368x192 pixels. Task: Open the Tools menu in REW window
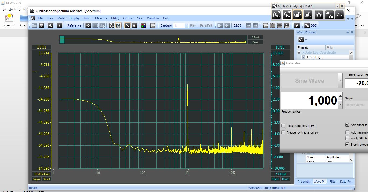pyautogui.click(x=13, y=9)
